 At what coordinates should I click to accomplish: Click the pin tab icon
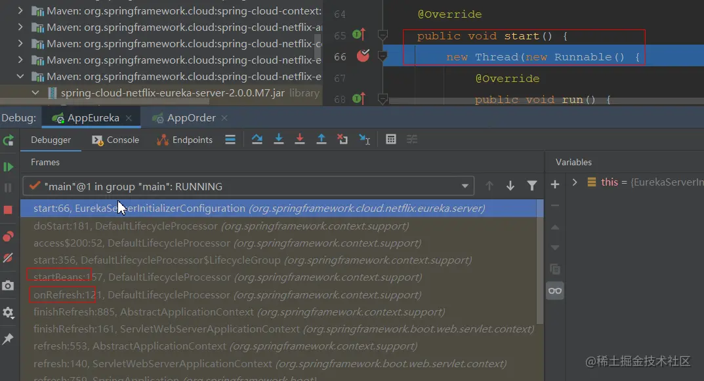(8, 339)
